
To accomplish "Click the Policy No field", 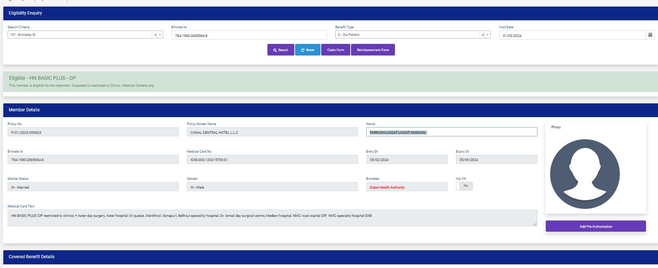I will click(x=93, y=132).
